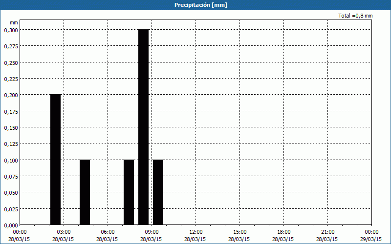Viewport: 391px width, 244px height.
Task: Click the 00:00 label above 29/03/15
Action: (371, 232)
